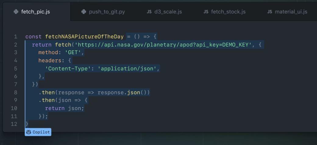Click the JS icon beside material_ui.js
Screen dimensions: 317x145
tap(269, 12)
